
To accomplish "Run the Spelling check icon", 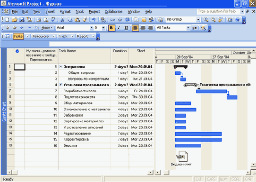I will click(53, 20).
